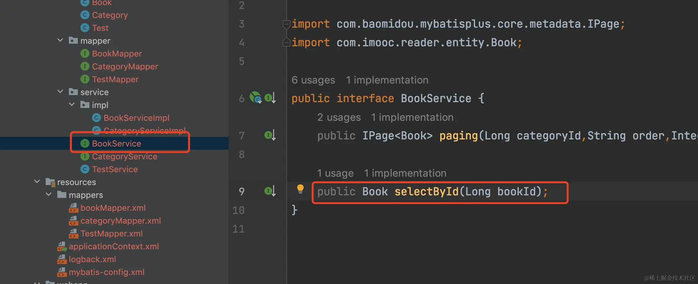The height and width of the screenshot is (284, 698).
Task: Show the 1 implementation of paging method
Action: coord(412,117)
